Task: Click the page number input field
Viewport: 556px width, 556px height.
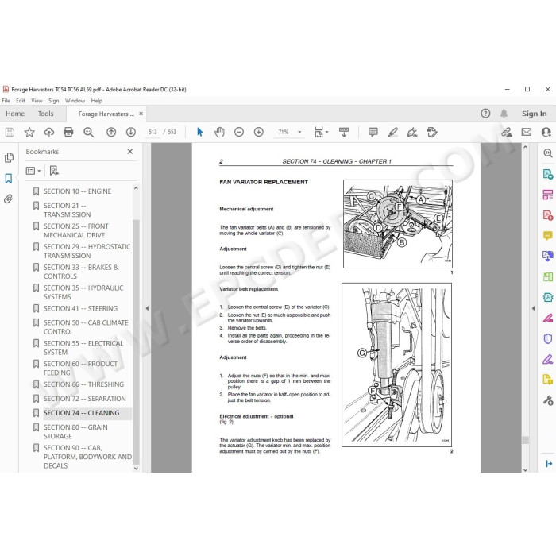Action: 153,133
